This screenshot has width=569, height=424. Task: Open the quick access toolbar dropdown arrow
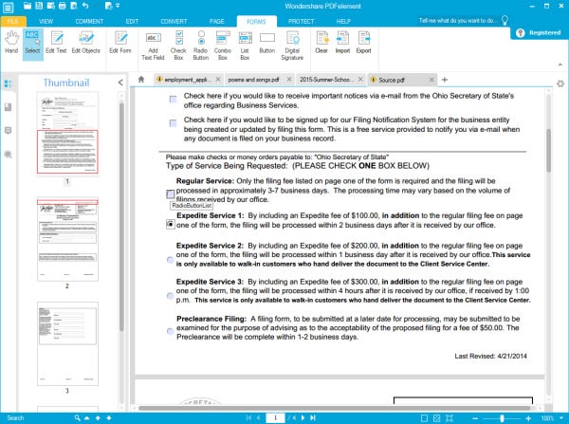118,6
